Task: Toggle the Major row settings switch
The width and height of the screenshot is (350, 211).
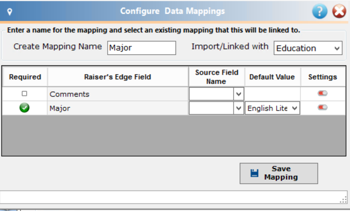Action: coord(323,107)
